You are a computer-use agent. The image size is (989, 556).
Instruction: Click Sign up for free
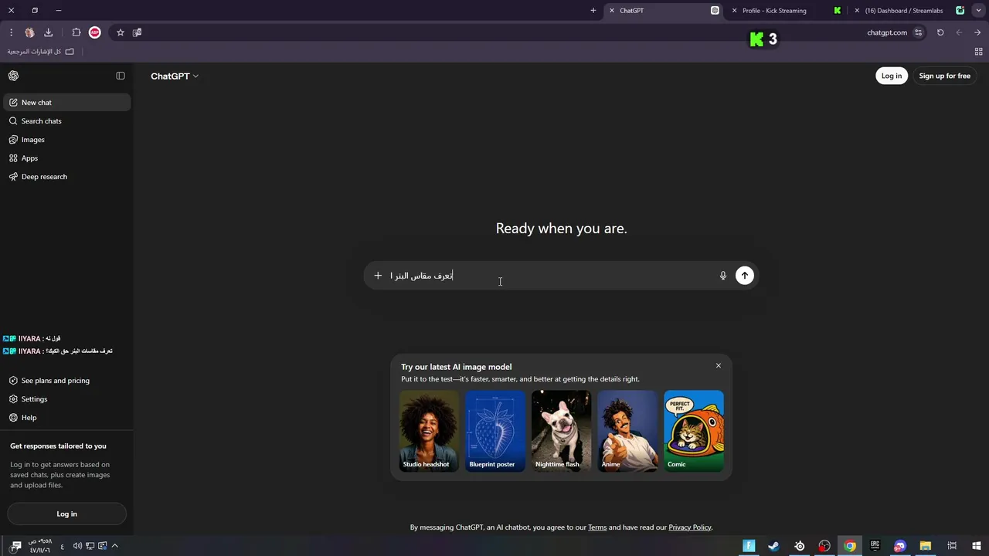pyautogui.click(x=944, y=76)
